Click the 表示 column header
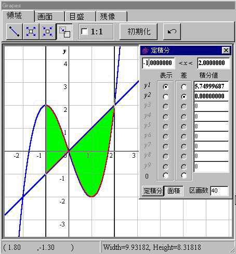 (166, 75)
